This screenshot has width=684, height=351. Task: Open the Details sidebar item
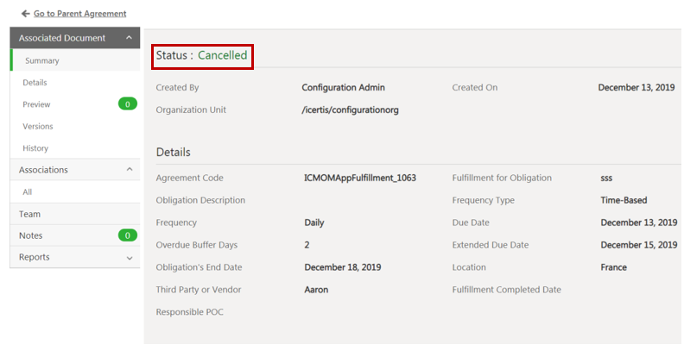point(35,83)
